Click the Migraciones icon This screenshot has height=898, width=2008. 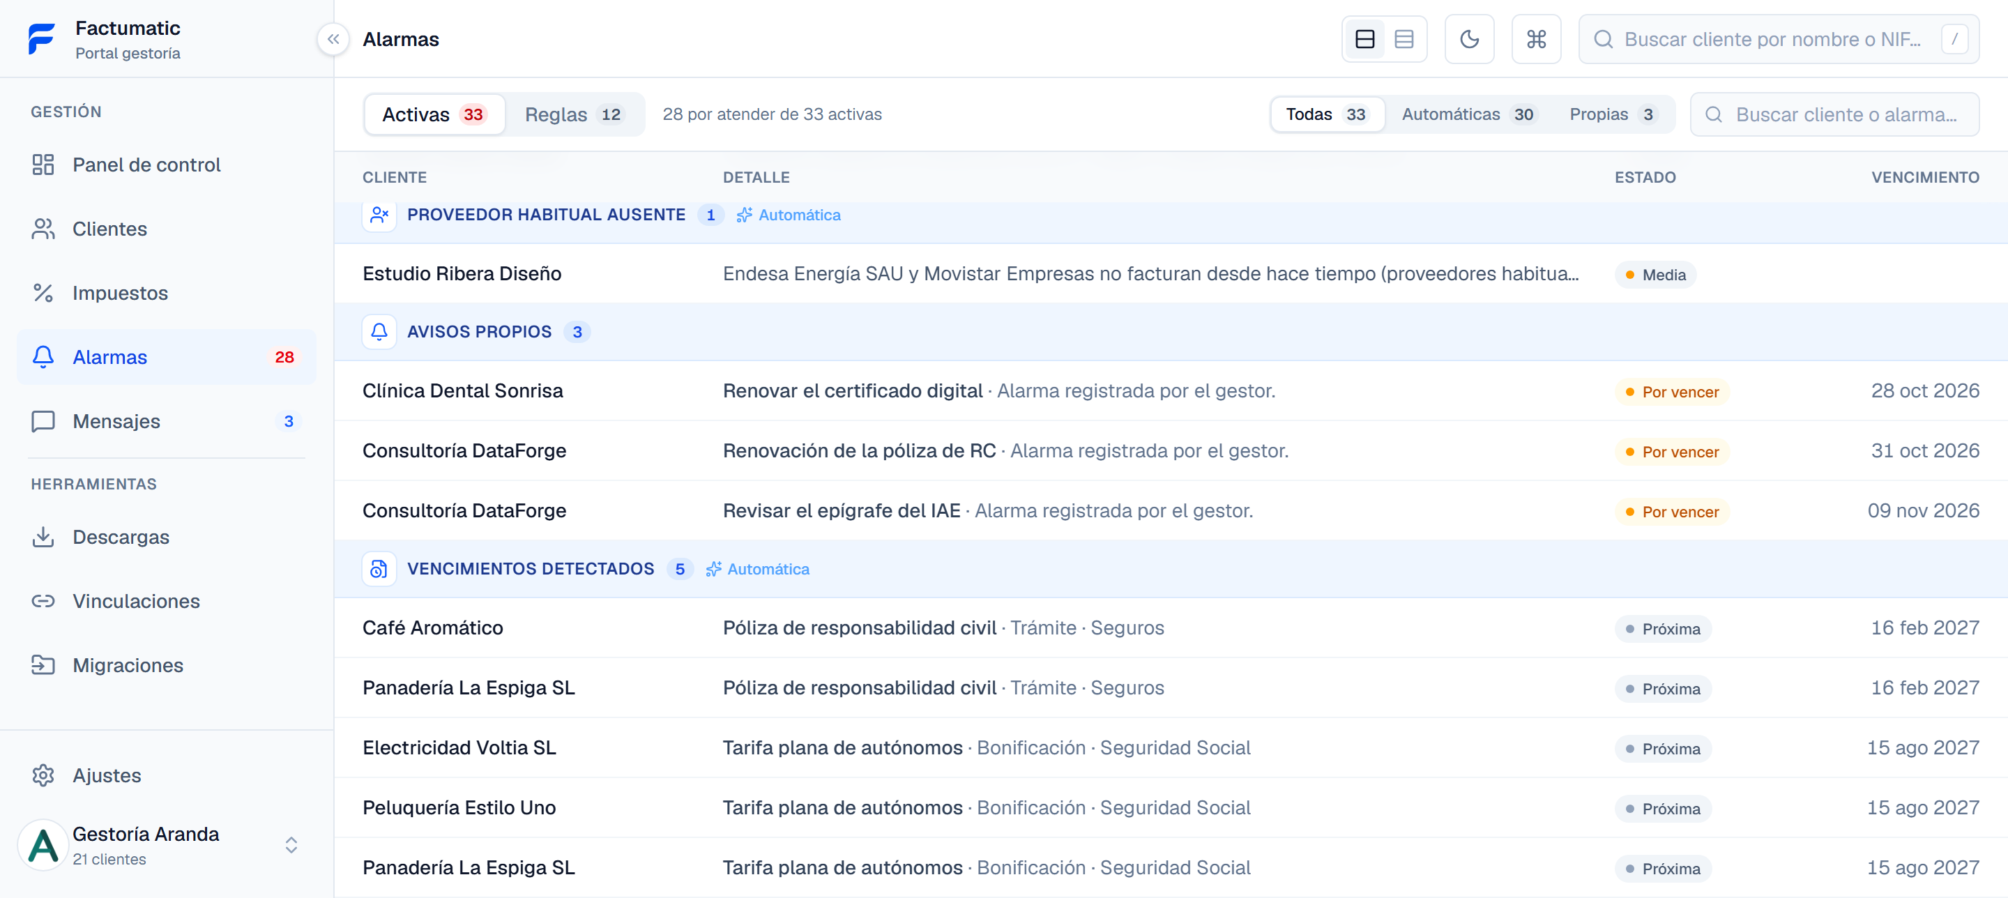pyautogui.click(x=43, y=665)
